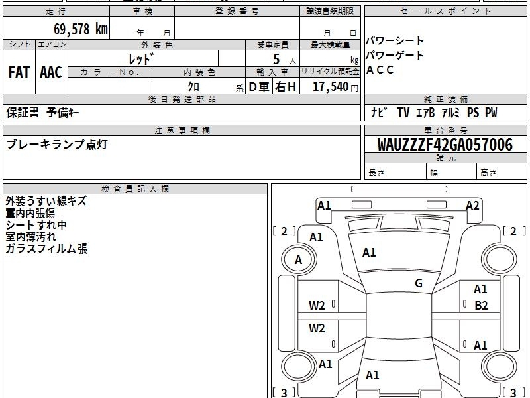Select the シフト header cell
This screenshot has width=530, height=398.
pyautogui.click(x=19, y=44)
